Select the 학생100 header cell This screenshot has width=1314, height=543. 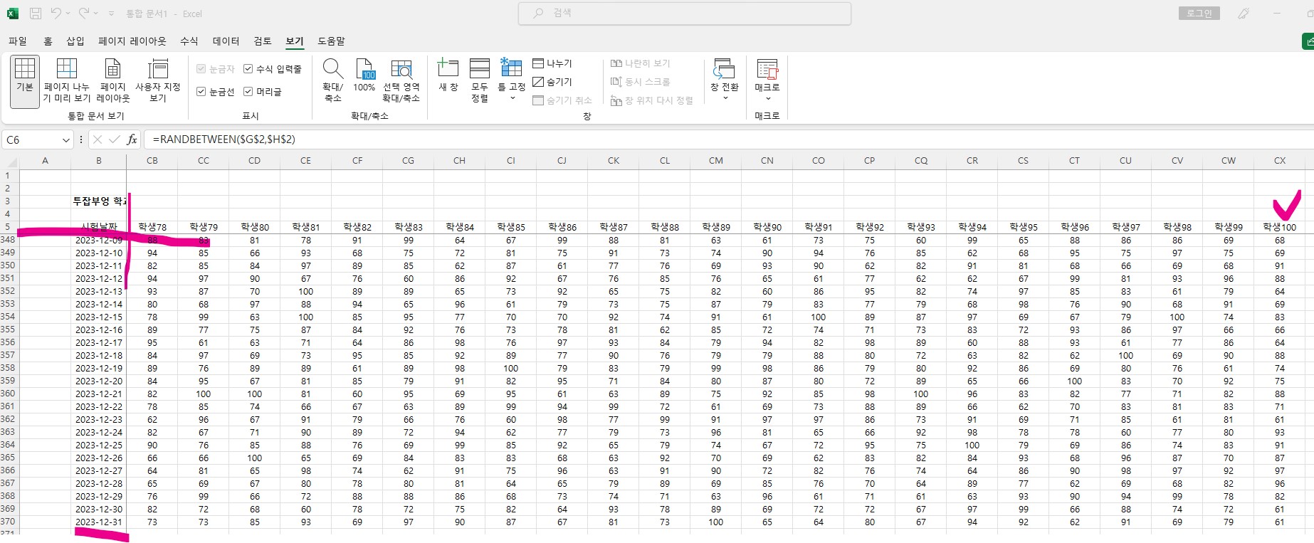tap(1280, 227)
